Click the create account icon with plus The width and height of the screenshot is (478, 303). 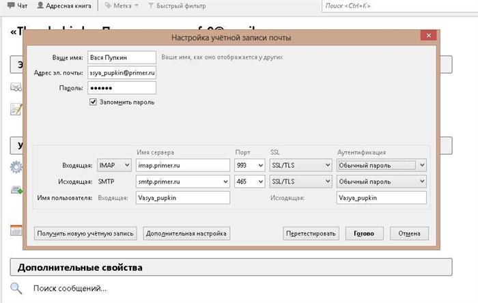point(16,190)
